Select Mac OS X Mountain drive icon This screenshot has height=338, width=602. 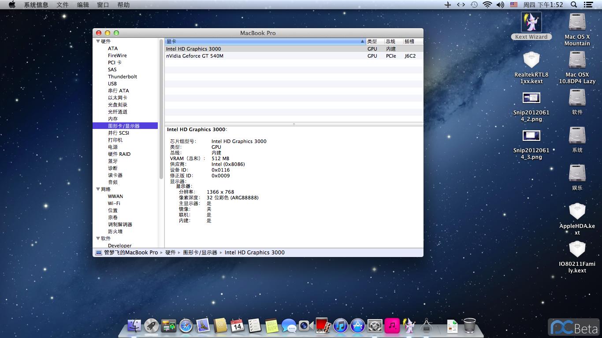coord(577,22)
